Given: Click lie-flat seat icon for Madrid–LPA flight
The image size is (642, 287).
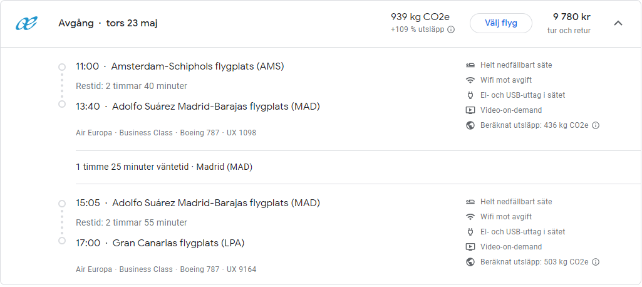Looking at the screenshot, I should click(470, 202).
